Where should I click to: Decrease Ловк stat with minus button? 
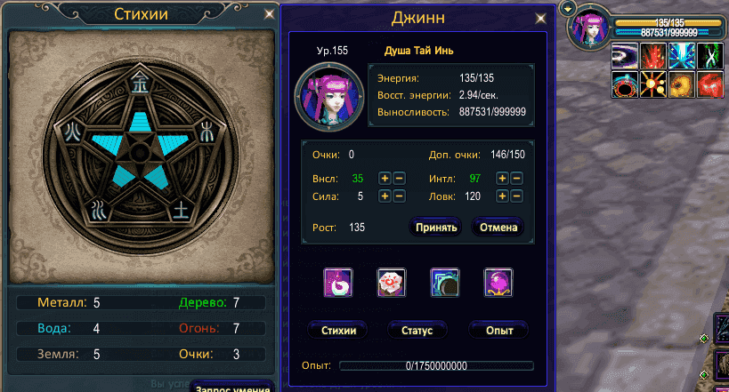(516, 196)
